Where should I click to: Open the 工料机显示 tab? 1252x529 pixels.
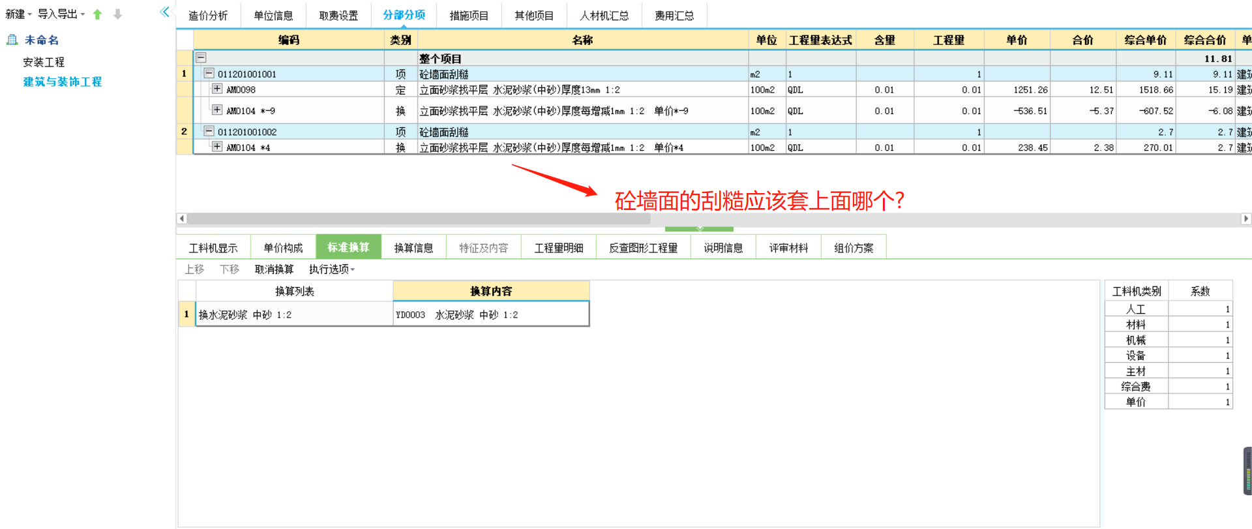(x=213, y=248)
